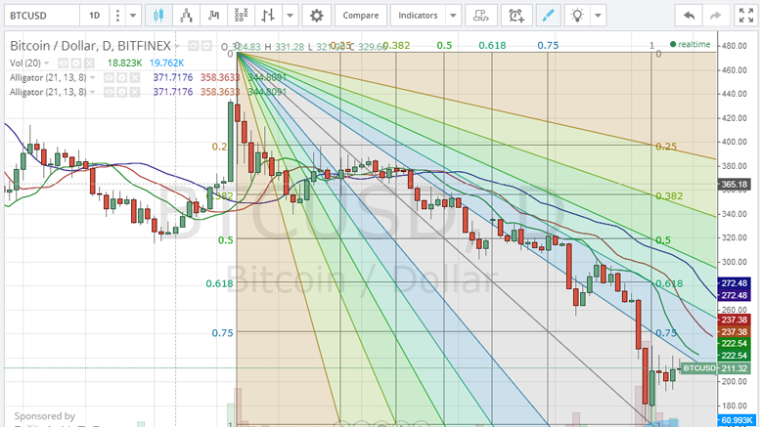Redo the chart action
760x427 pixels.
[715, 16]
